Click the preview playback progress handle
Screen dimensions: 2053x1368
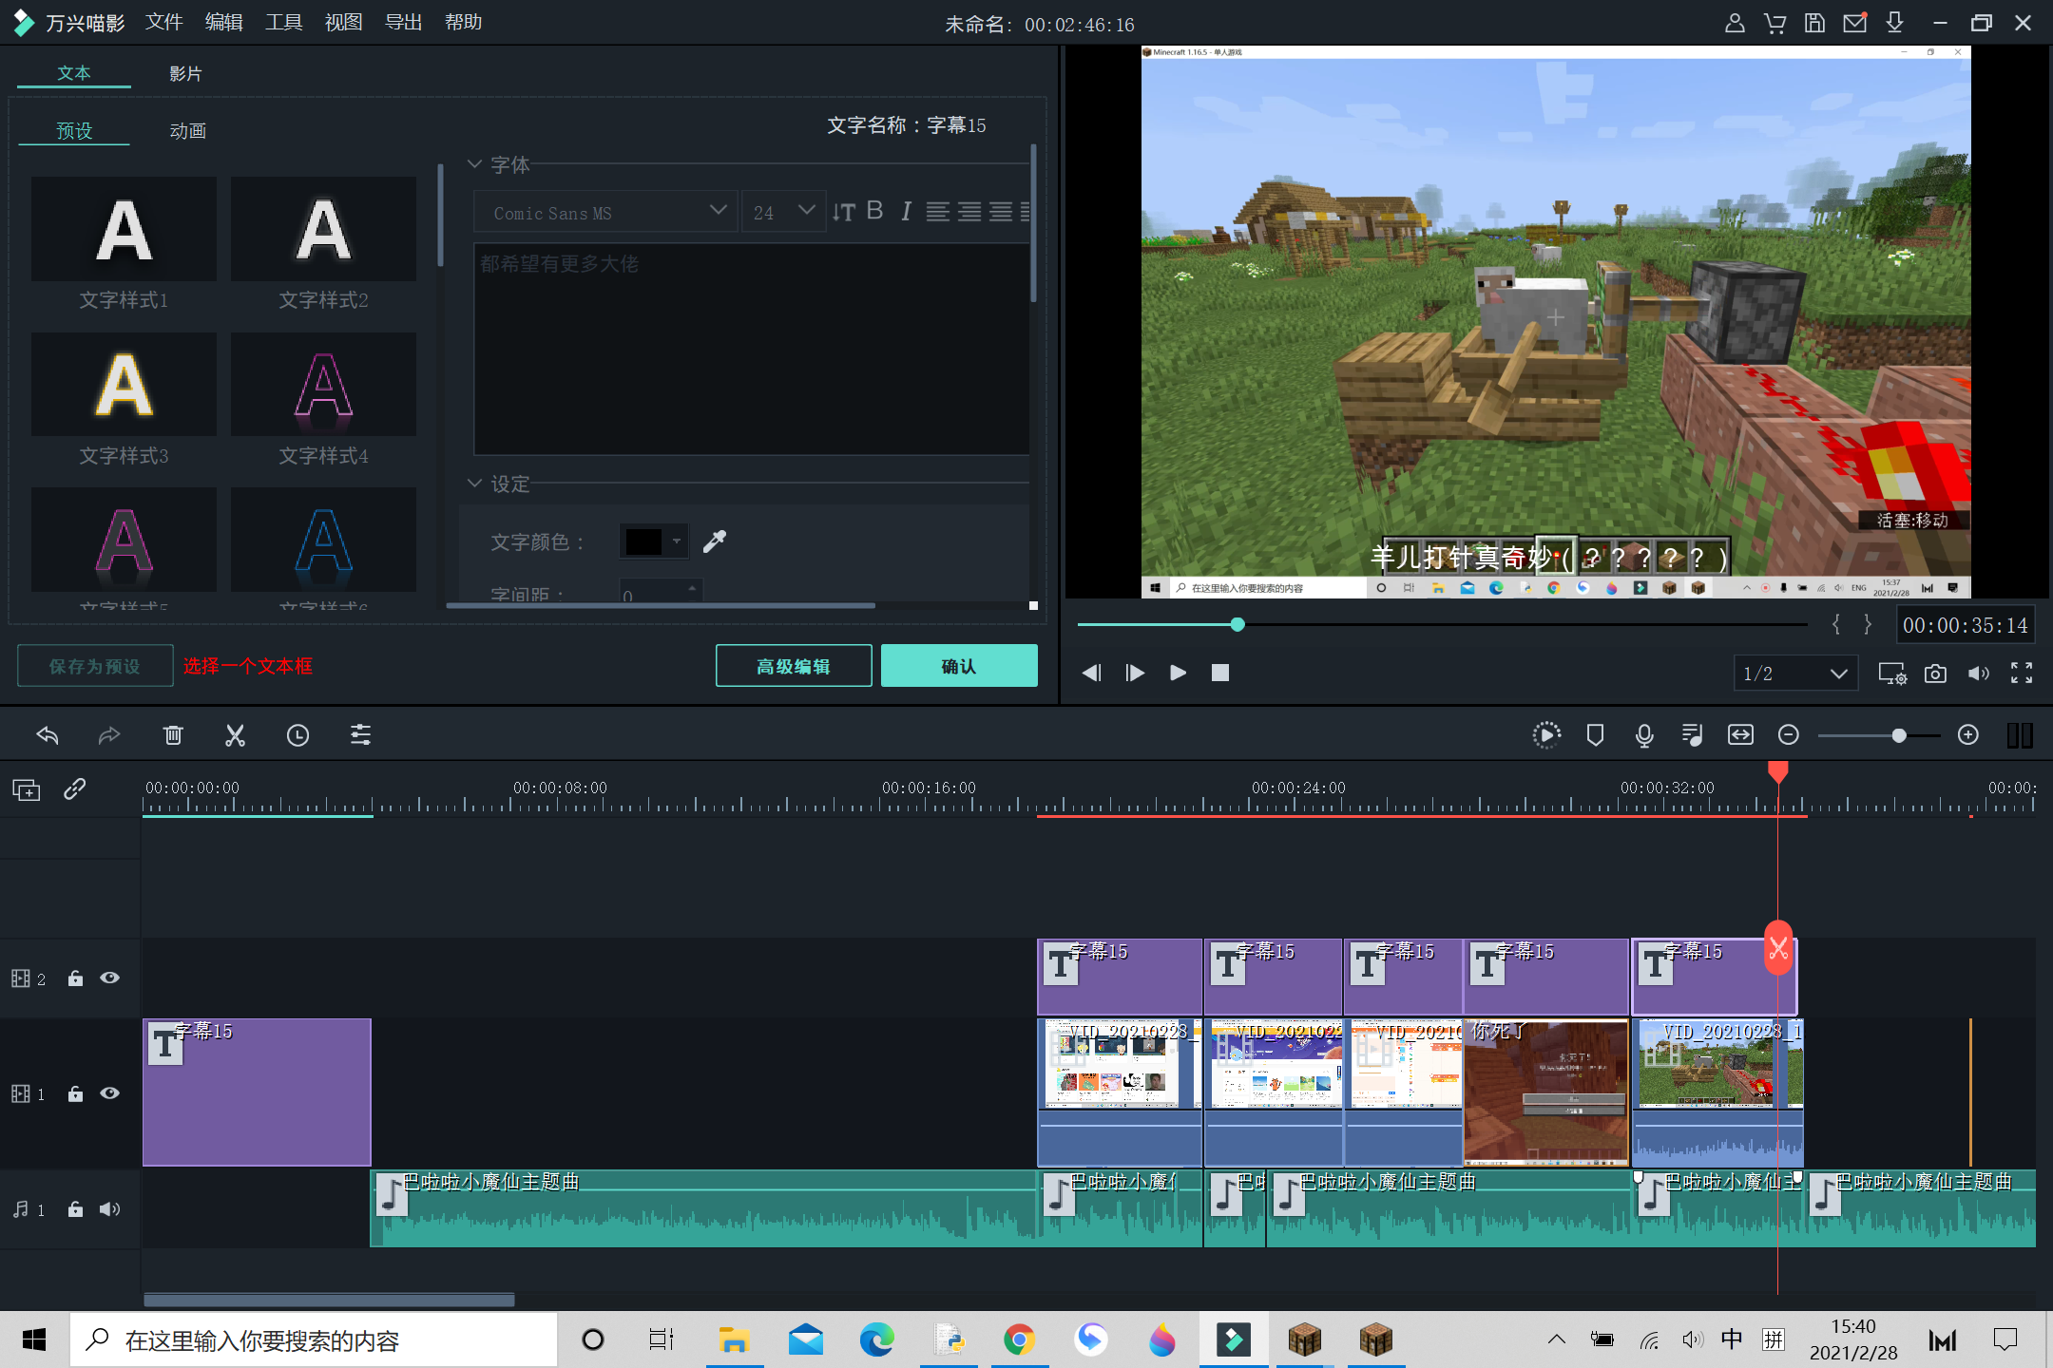1238,624
